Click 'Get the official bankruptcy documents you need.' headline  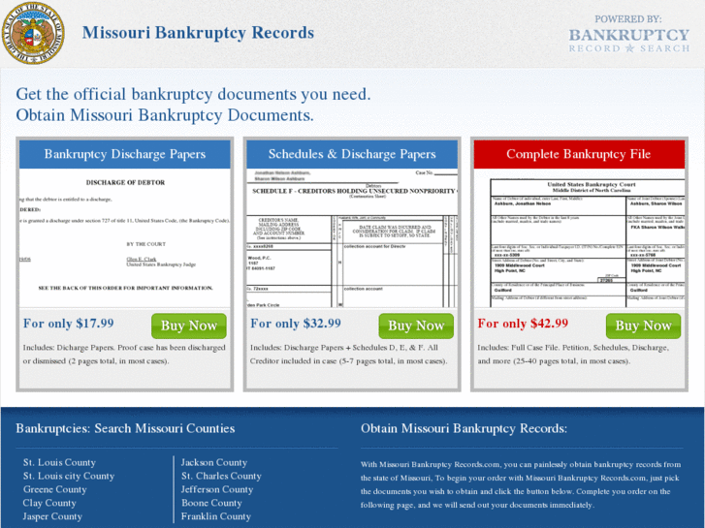pos(193,94)
